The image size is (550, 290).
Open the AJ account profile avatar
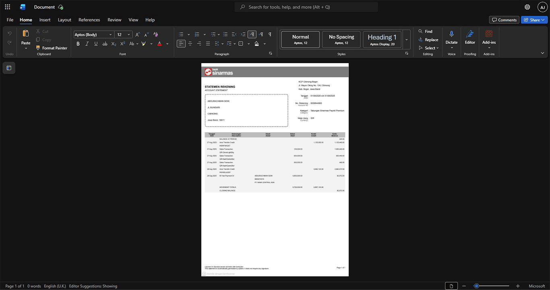[542, 7]
